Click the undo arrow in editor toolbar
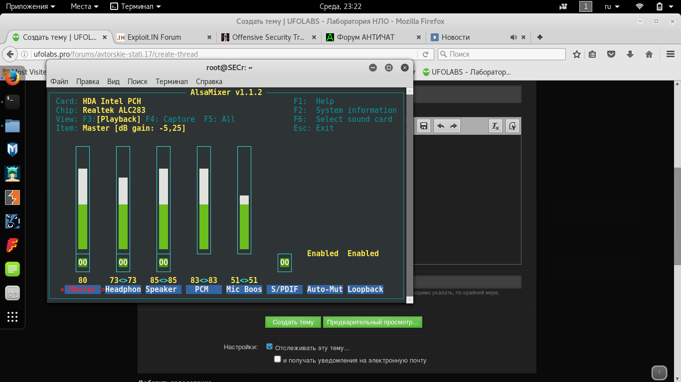This screenshot has height=382, width=681. point(441,126)
